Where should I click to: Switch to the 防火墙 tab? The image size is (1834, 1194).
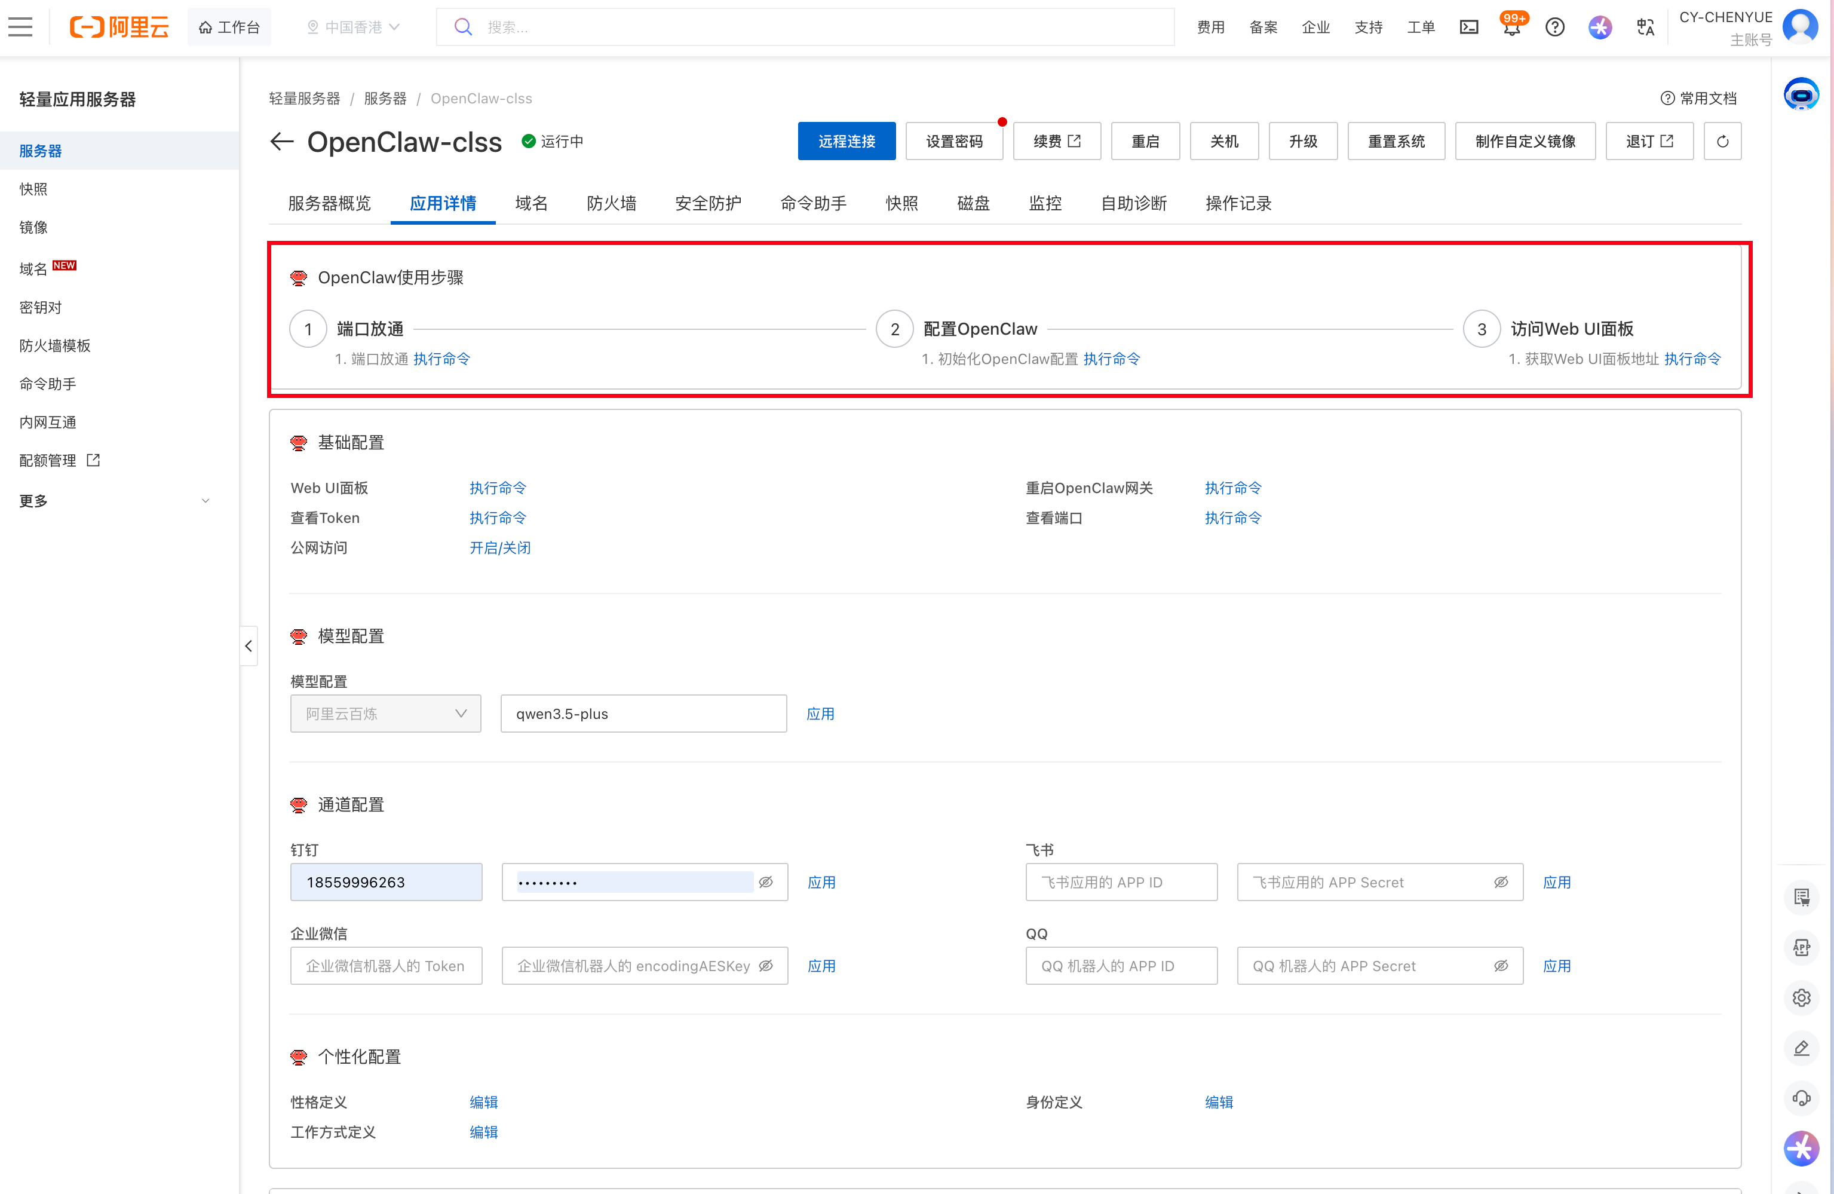(611, 204)
